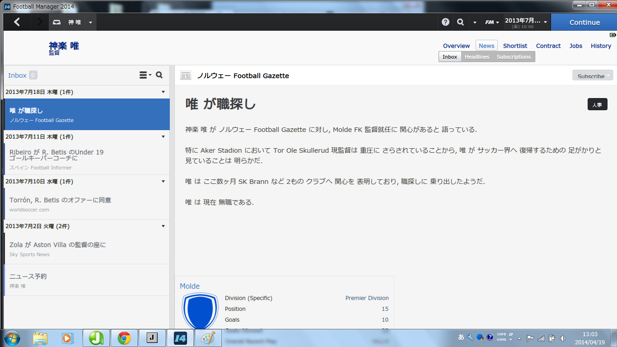This screenshot has width=617, height=347.
Task: Open the IME tools wrench icon
Action: (470, 337)
